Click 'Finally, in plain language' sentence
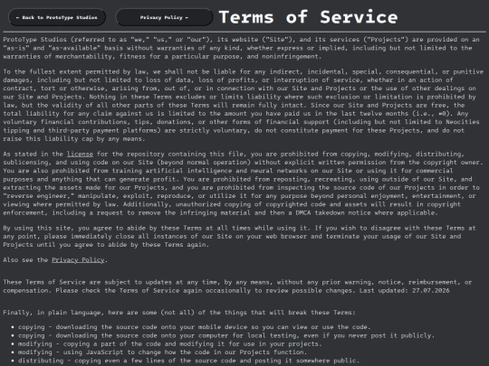This screenshot has width=489, height=366. tap(179, 313)
